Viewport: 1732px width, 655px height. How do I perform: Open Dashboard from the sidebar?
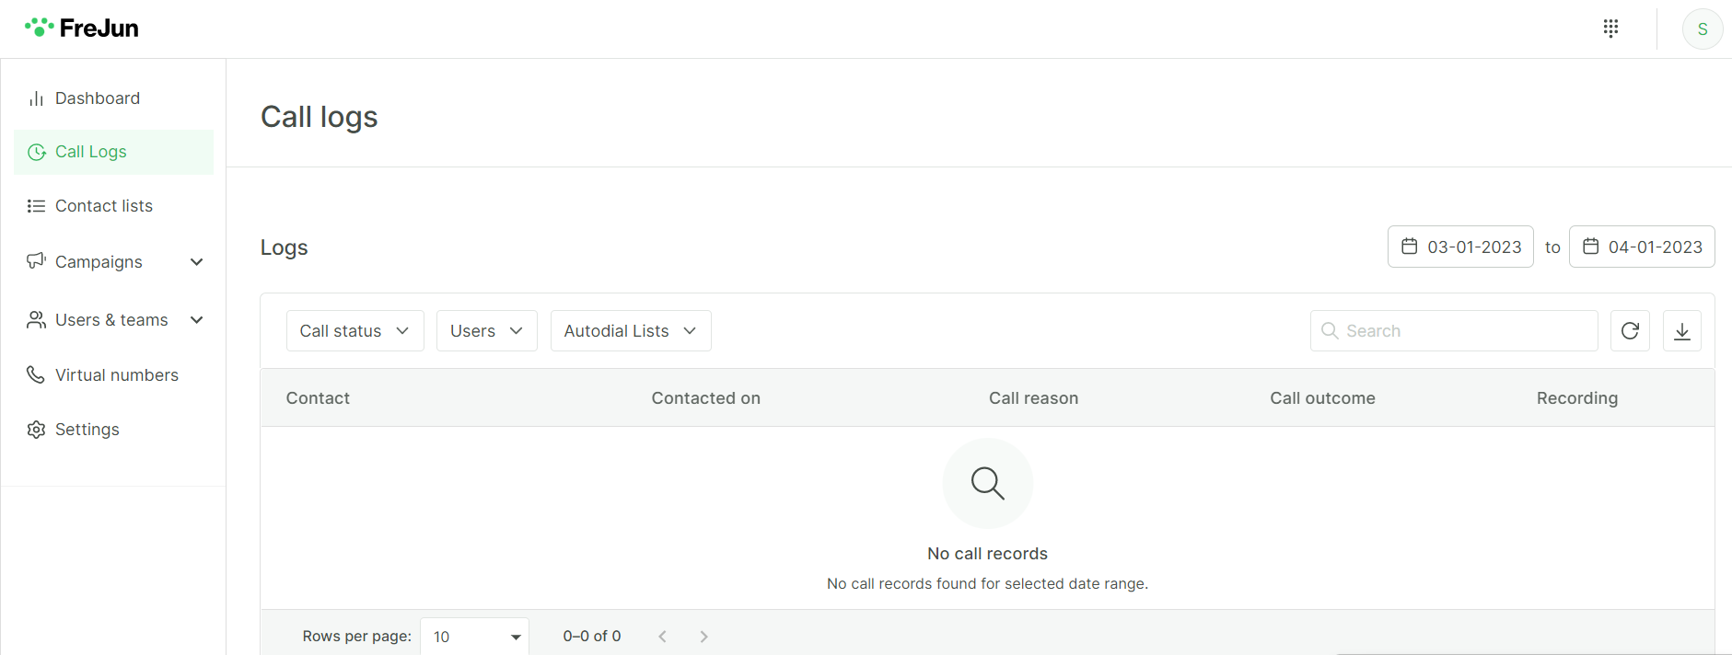pyautogui.click(x=97, y=98)
